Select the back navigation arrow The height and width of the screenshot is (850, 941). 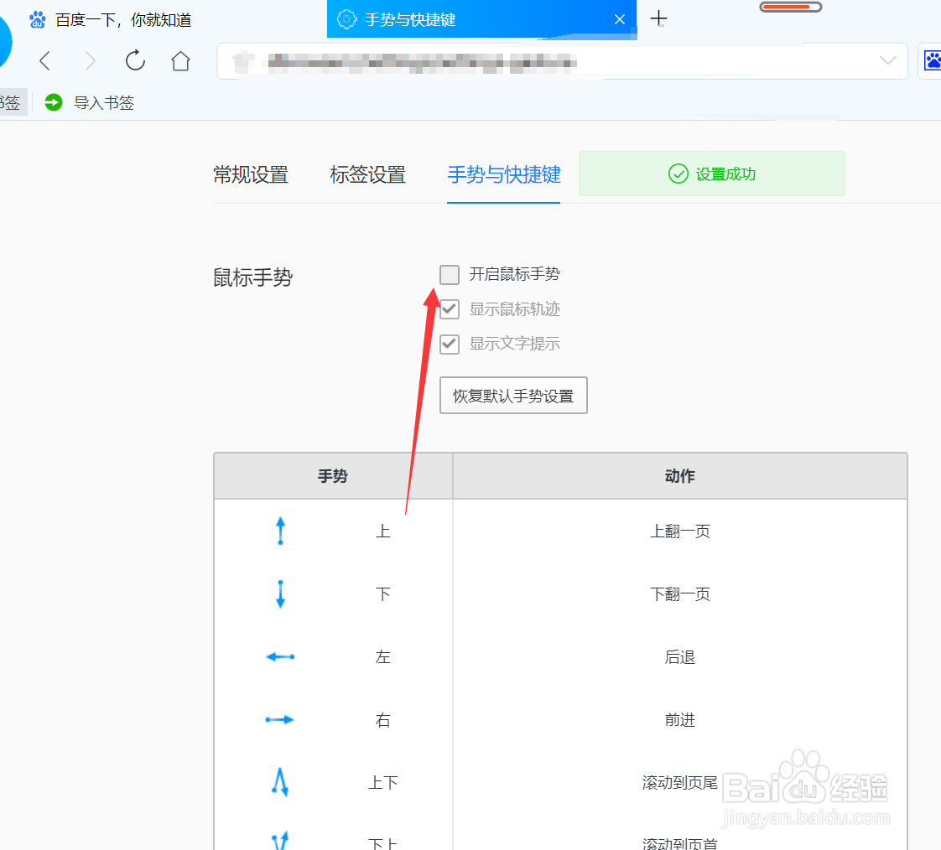(44, 60)
